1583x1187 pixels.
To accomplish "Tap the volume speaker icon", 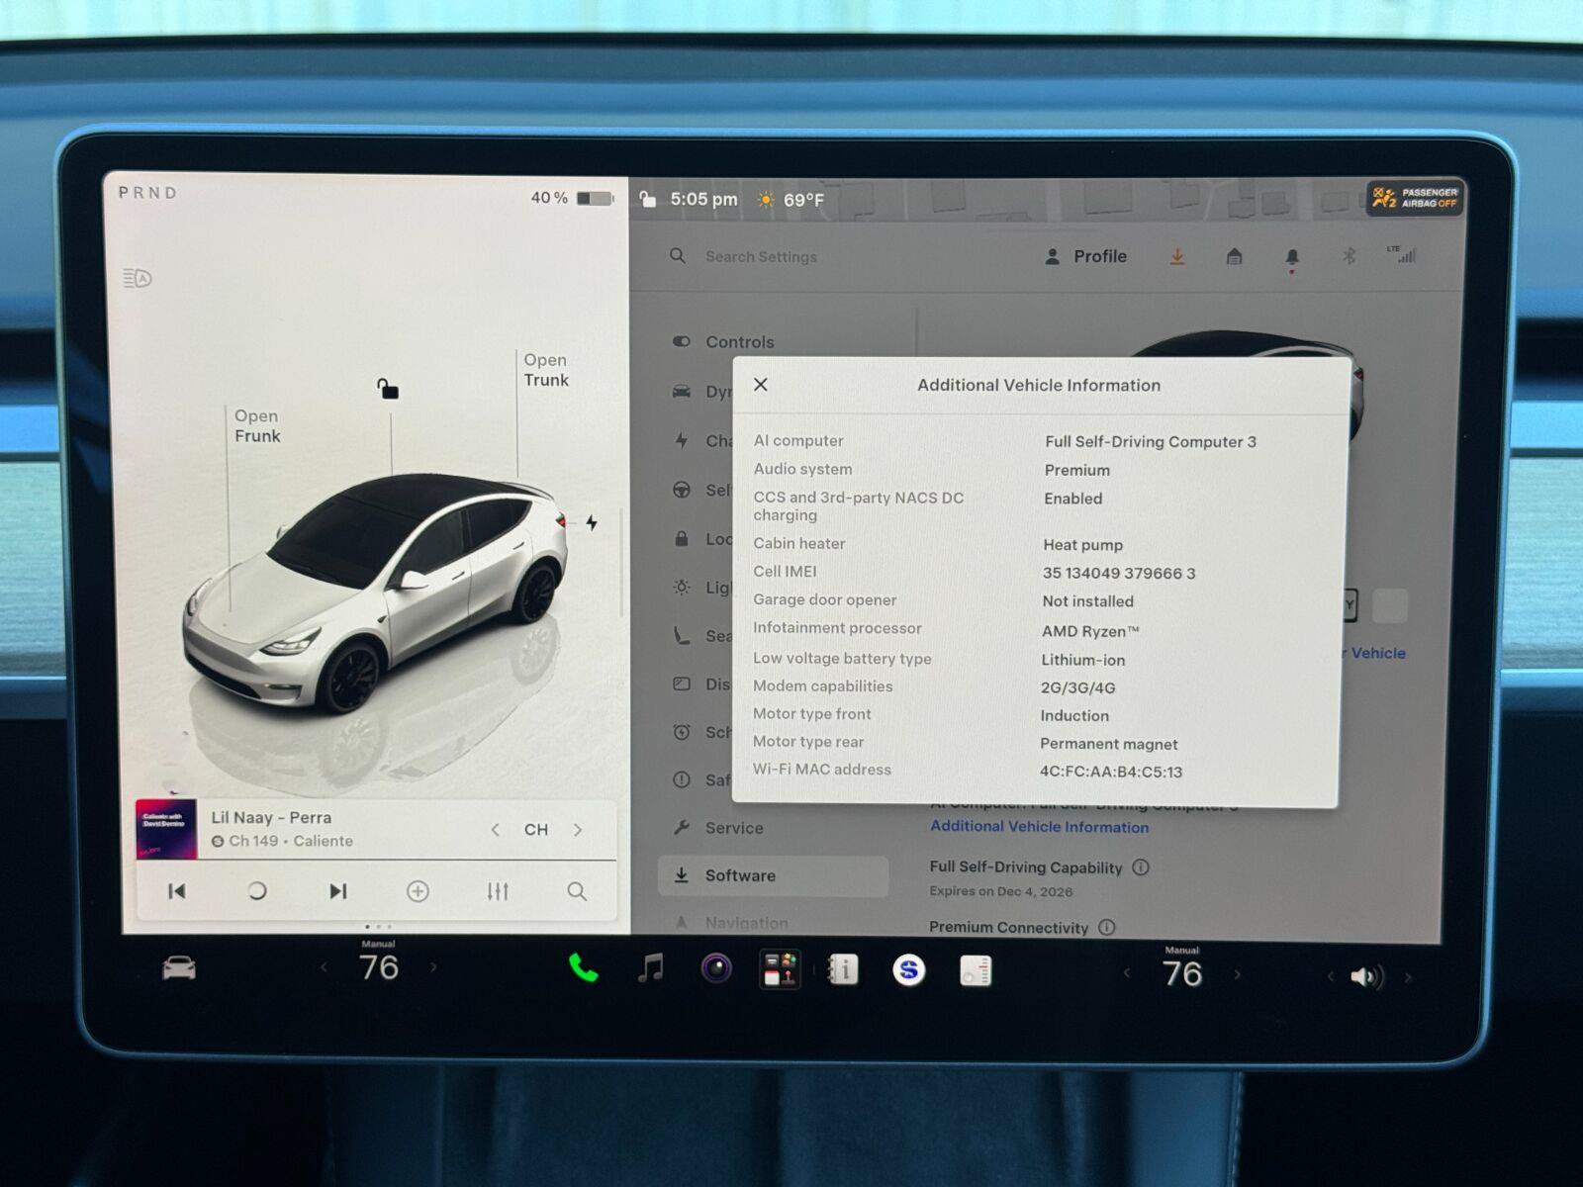I will pyautogui.click(x=1366, y=977).
